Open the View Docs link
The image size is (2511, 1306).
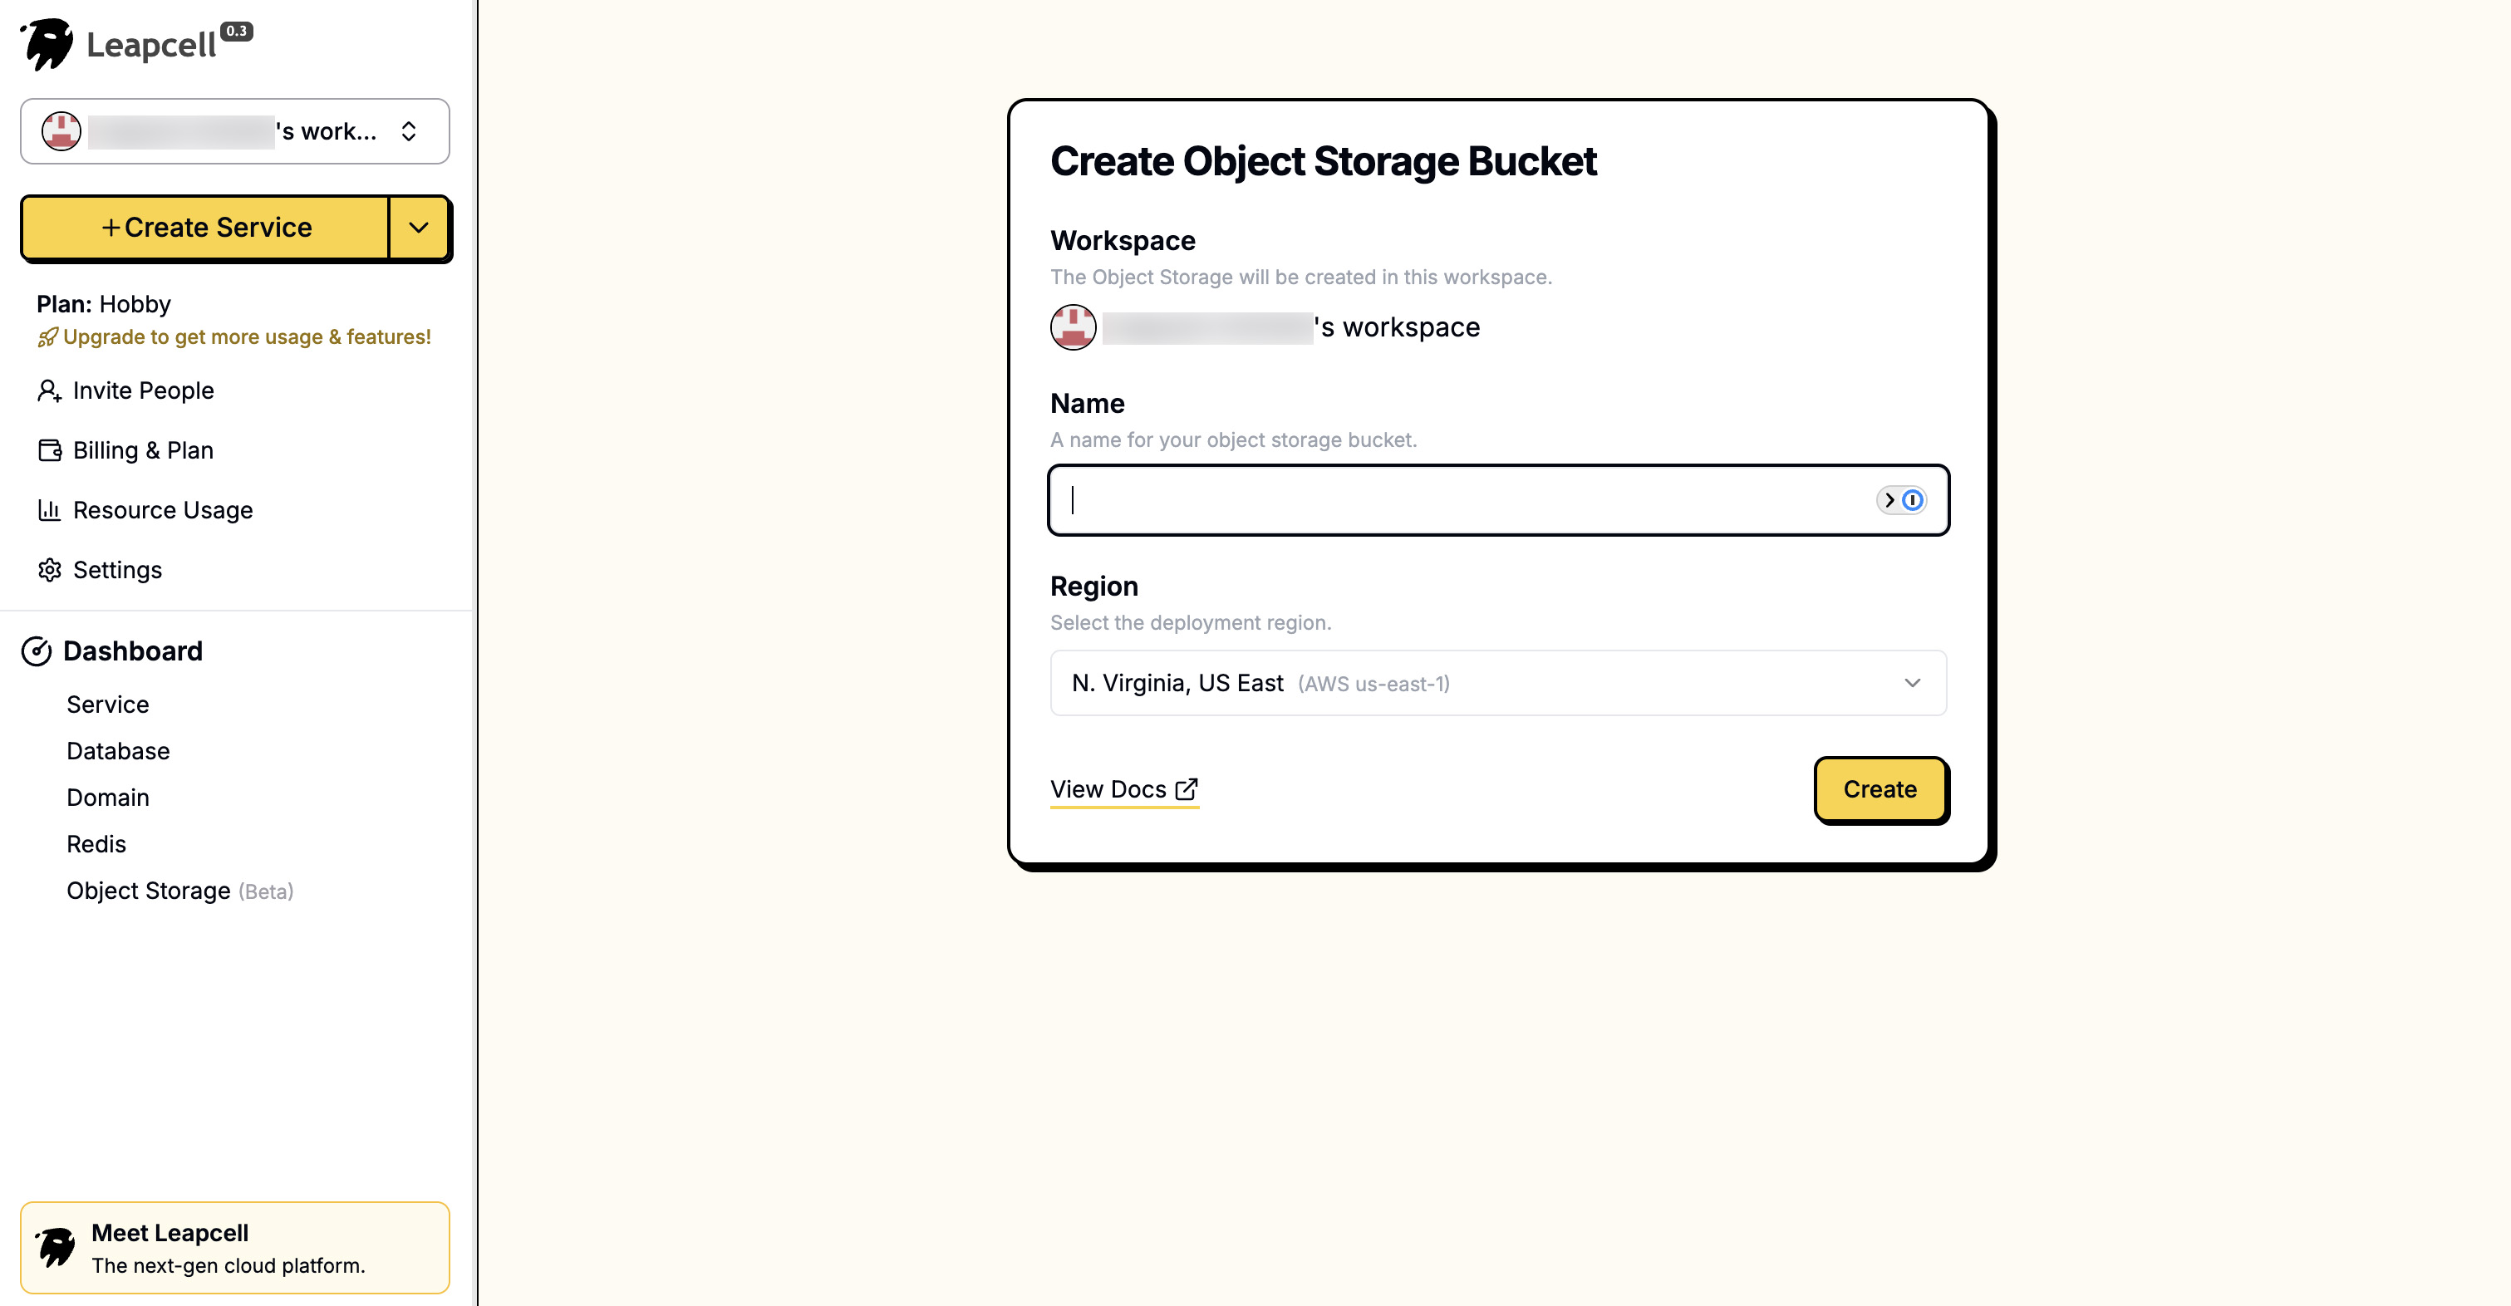coord(1108,789)
